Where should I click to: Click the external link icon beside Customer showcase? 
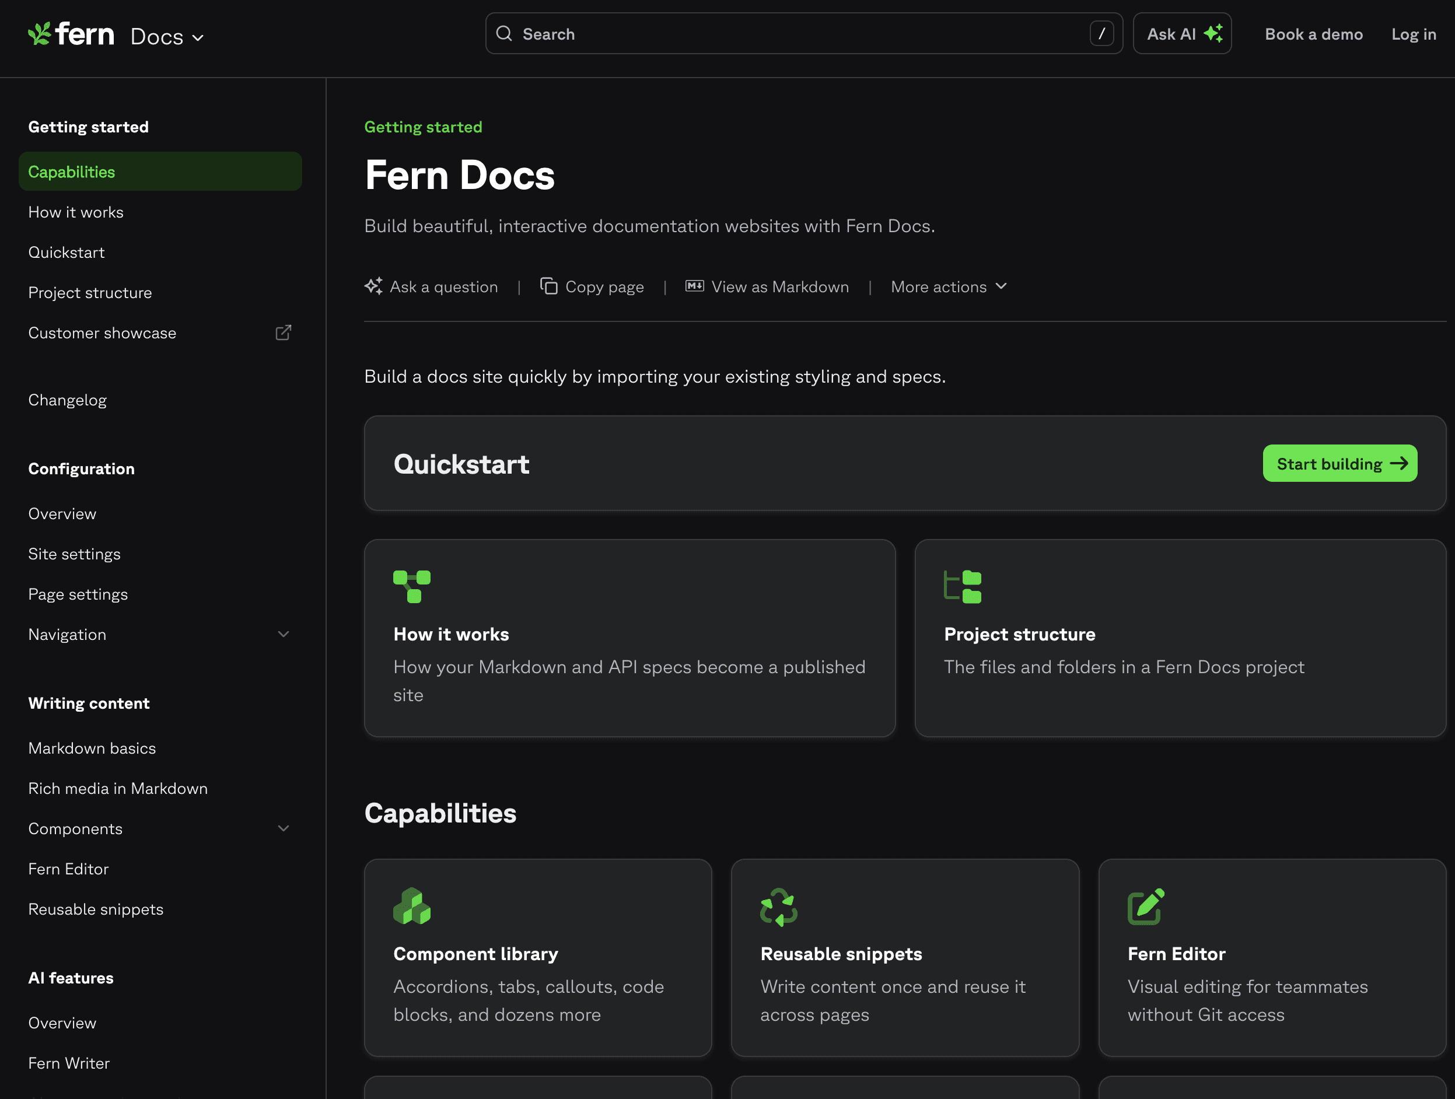pos(284,332)
